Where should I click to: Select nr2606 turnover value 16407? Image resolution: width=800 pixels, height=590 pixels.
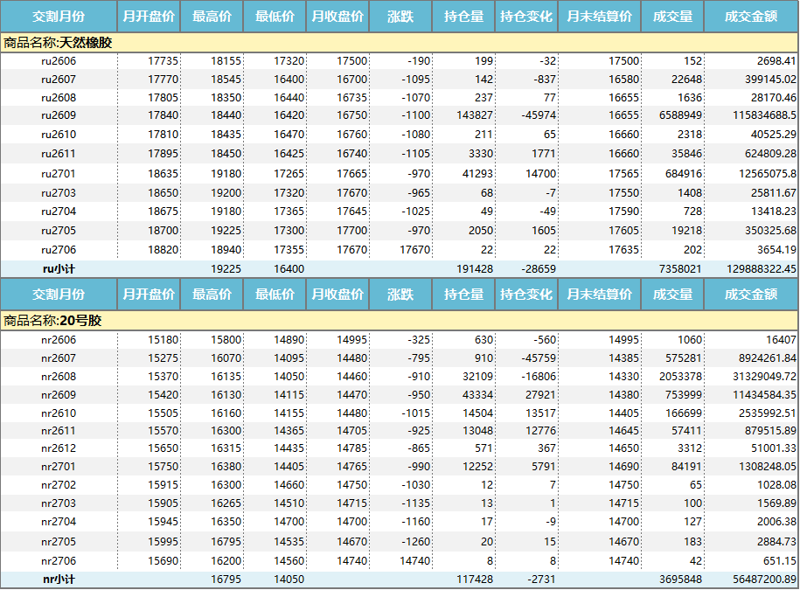781,340
